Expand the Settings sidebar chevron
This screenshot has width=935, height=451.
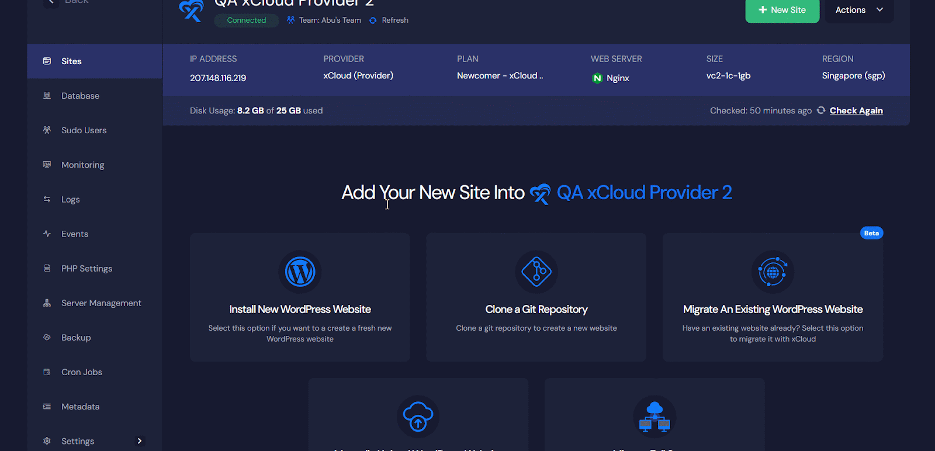[x=139, y=441]
